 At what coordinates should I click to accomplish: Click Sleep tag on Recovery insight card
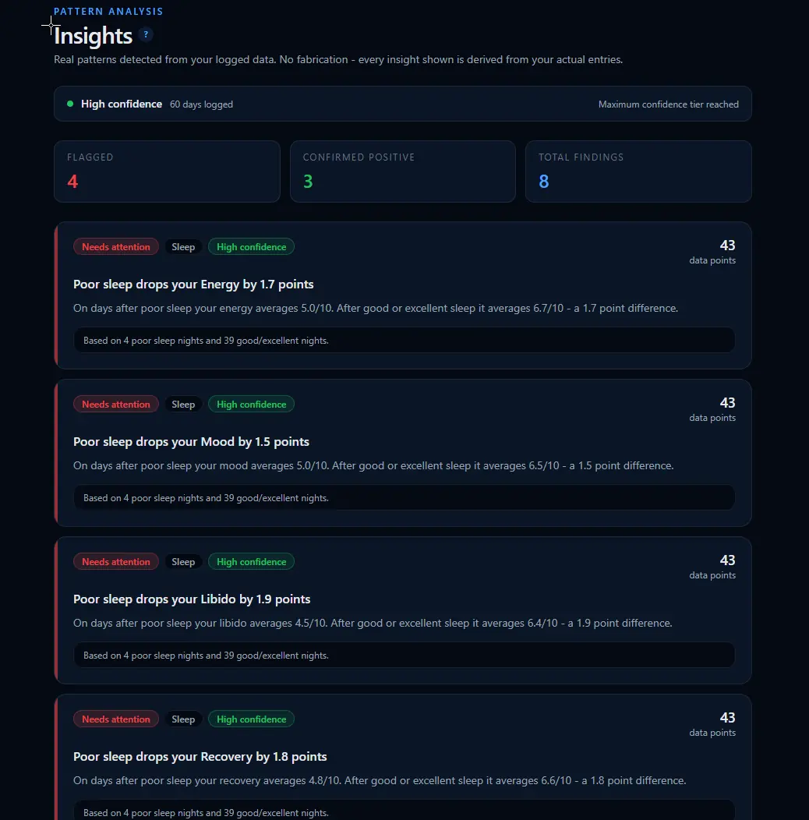tap(183, 719)
